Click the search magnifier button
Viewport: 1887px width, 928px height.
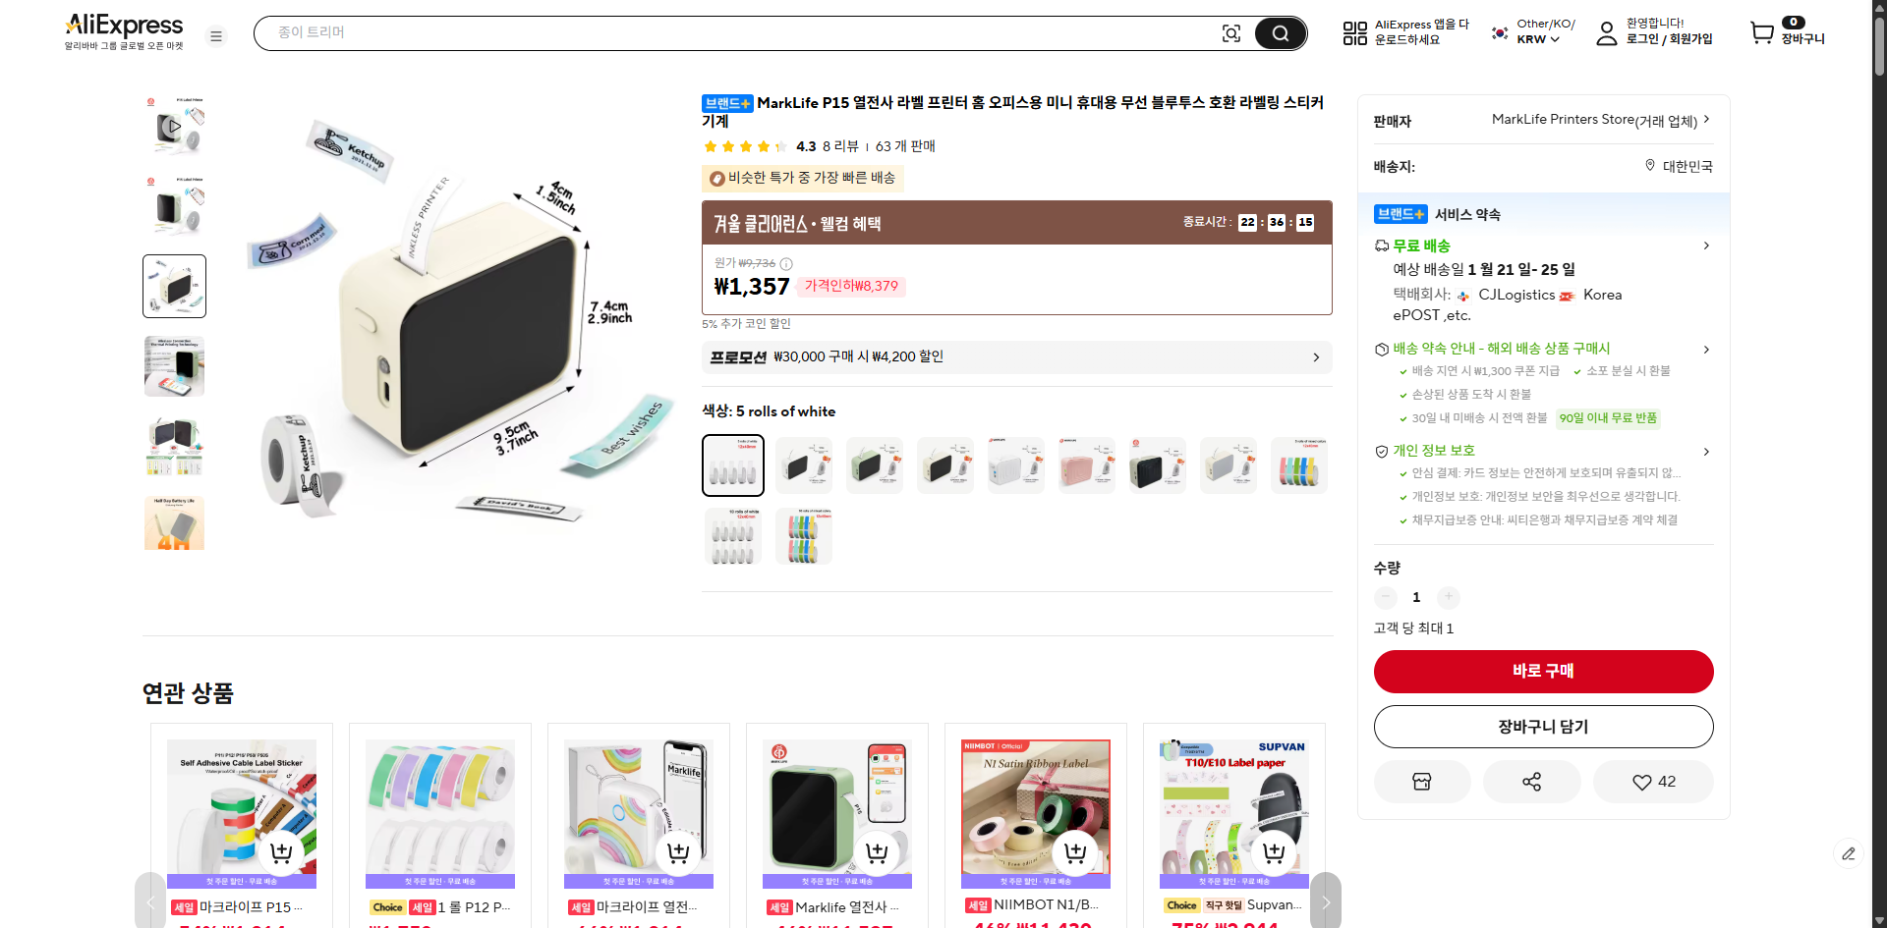point(1280,33)
